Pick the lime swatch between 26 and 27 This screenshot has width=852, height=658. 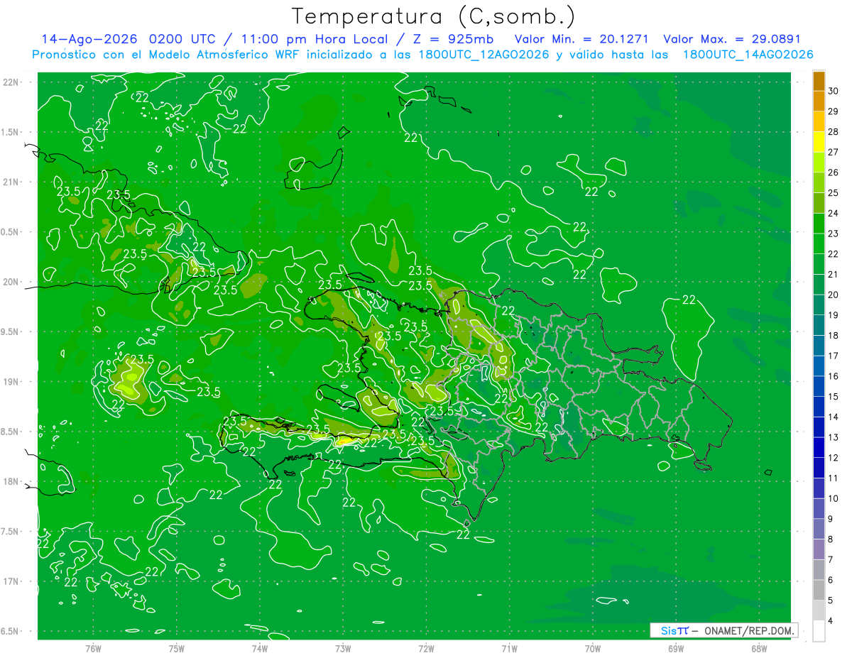[x=819, y=163]
